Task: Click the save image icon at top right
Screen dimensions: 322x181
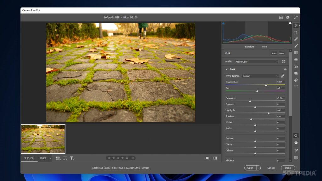Action: point(280,17)
